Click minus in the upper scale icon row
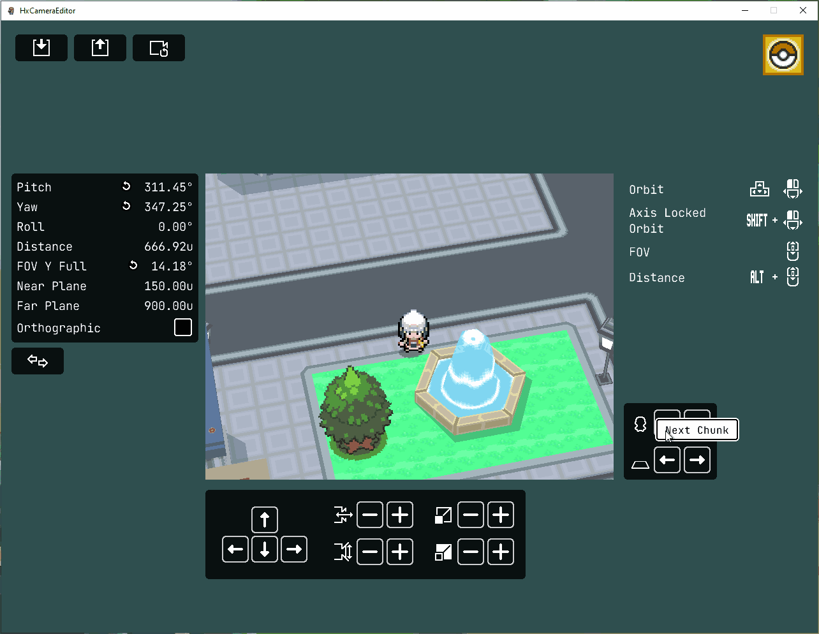 tap(471, 515)
